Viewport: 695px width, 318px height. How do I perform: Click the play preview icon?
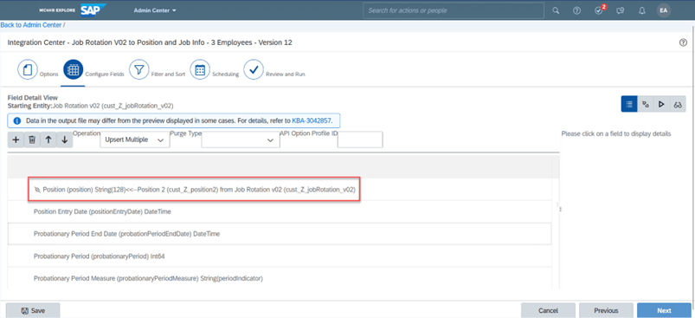[x=661, y=104]
